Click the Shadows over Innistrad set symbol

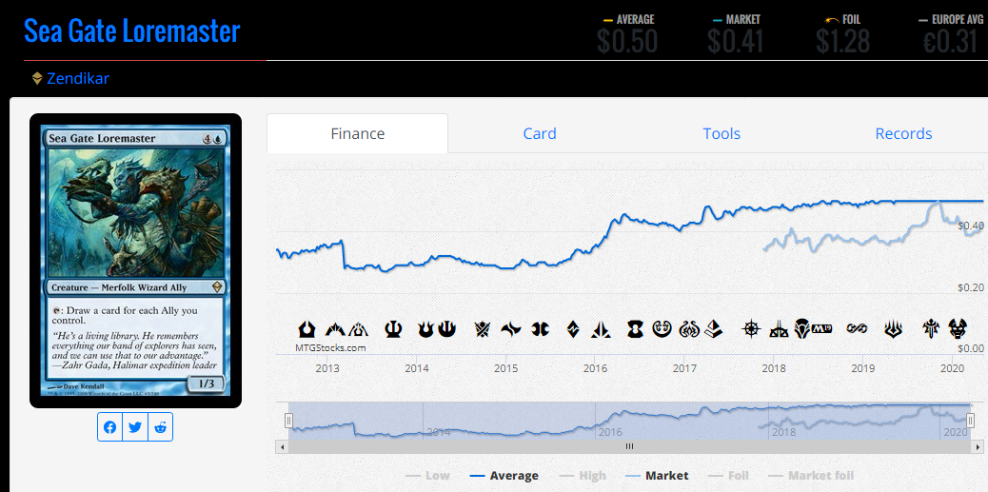(x=635, y=329)
